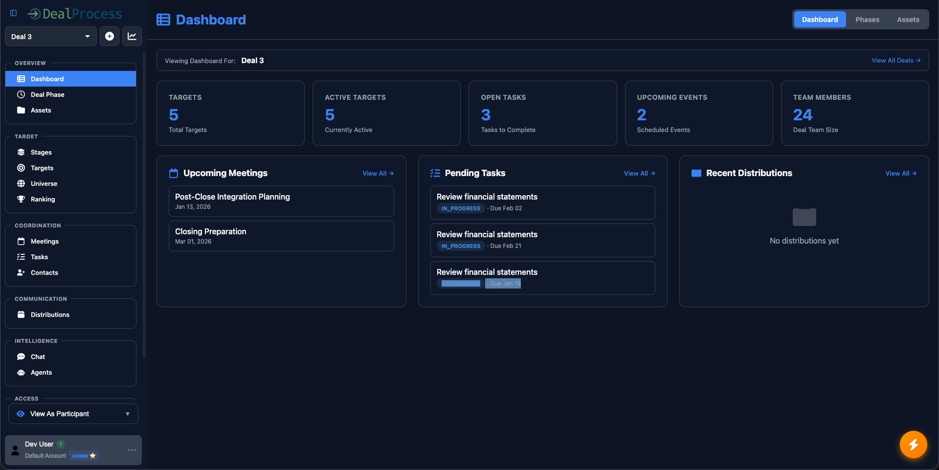Click the Ranking trophy icon
Image resolution: width=939 pixels, height=470 pixels.
click(21, 199)
